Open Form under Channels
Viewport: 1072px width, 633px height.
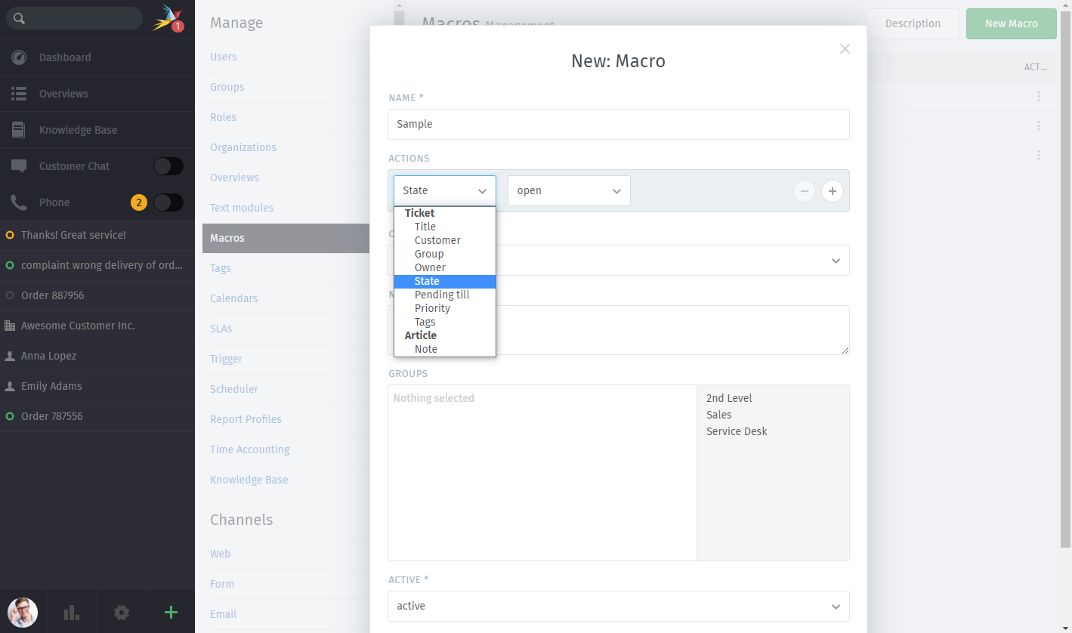222,584
